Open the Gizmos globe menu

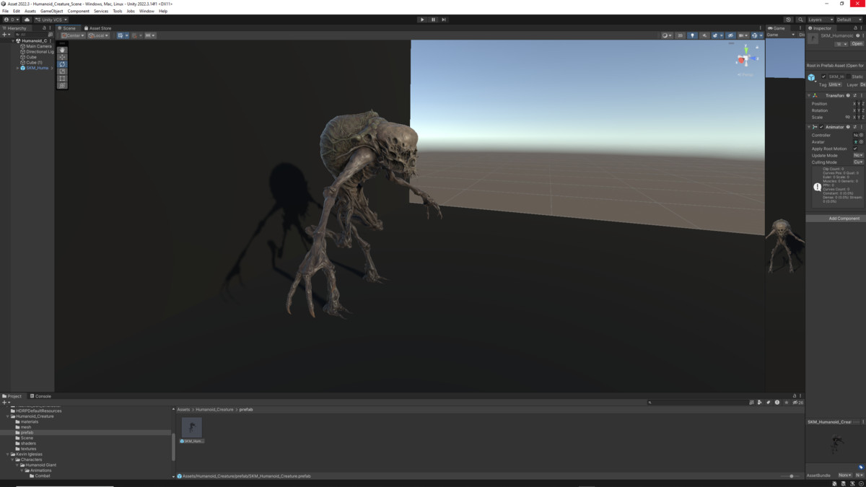pyautogui.click(x=756, y=35)
